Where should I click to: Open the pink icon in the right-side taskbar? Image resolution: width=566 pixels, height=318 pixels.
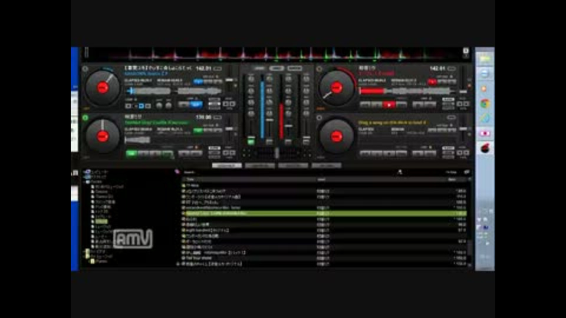point(485,134)
